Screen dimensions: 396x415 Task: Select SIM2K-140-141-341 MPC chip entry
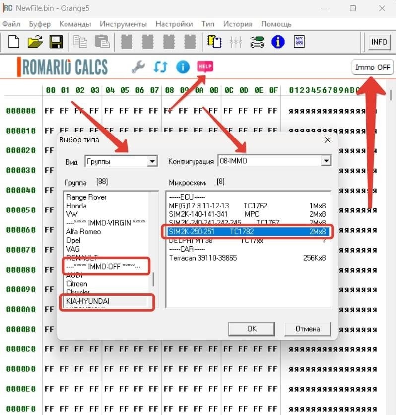(247, 214)
